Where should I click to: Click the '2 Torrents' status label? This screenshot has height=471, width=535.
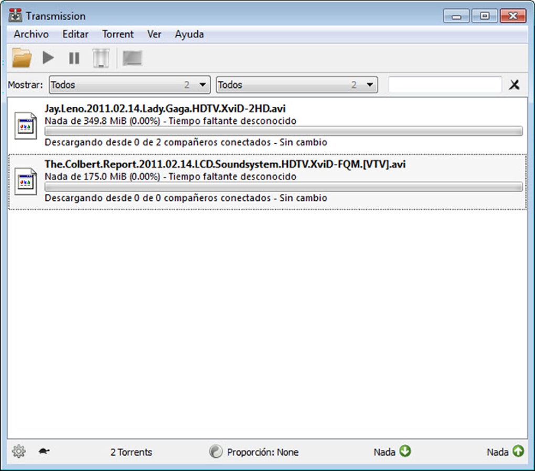click(x=131, y=452)
